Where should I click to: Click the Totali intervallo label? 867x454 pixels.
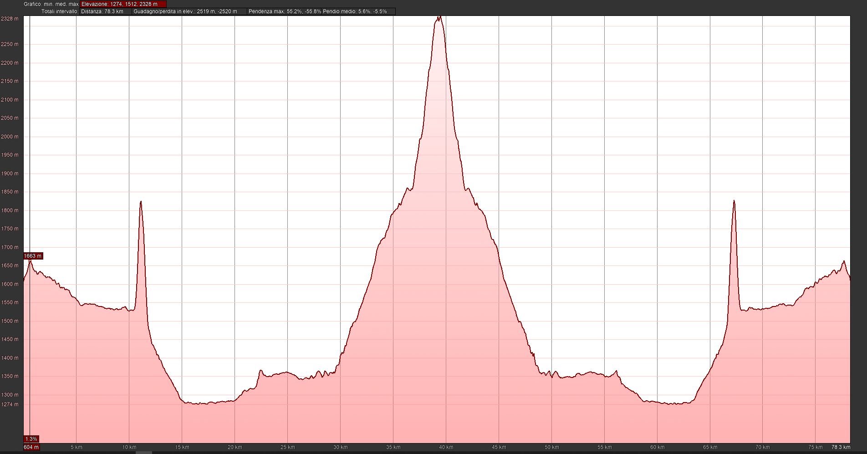[60, 11]
